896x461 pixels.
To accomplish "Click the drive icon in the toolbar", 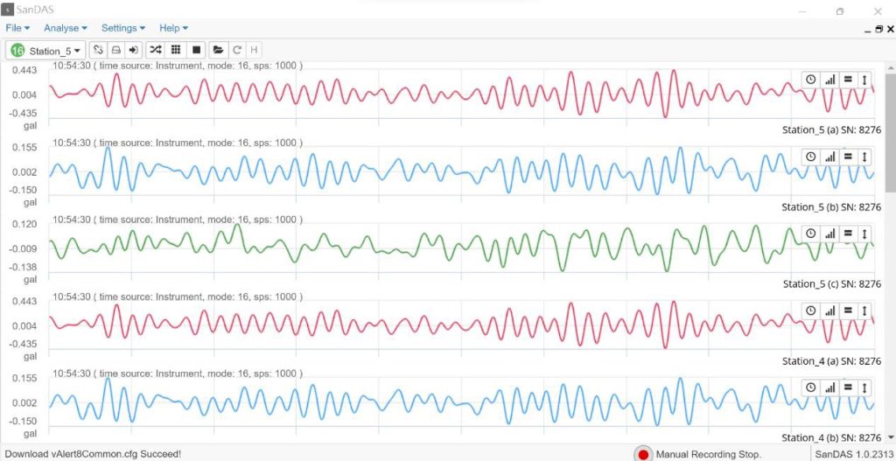I will tap(115, 51).
